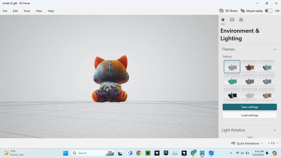Click the muted volume tray icon

[242, 153]
